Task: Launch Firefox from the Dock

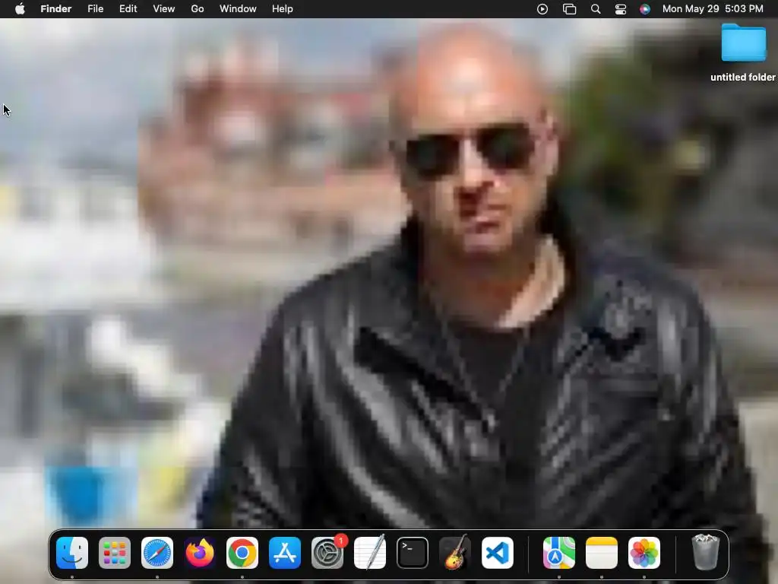Action: pyautogui.click(x=200, y=553)
